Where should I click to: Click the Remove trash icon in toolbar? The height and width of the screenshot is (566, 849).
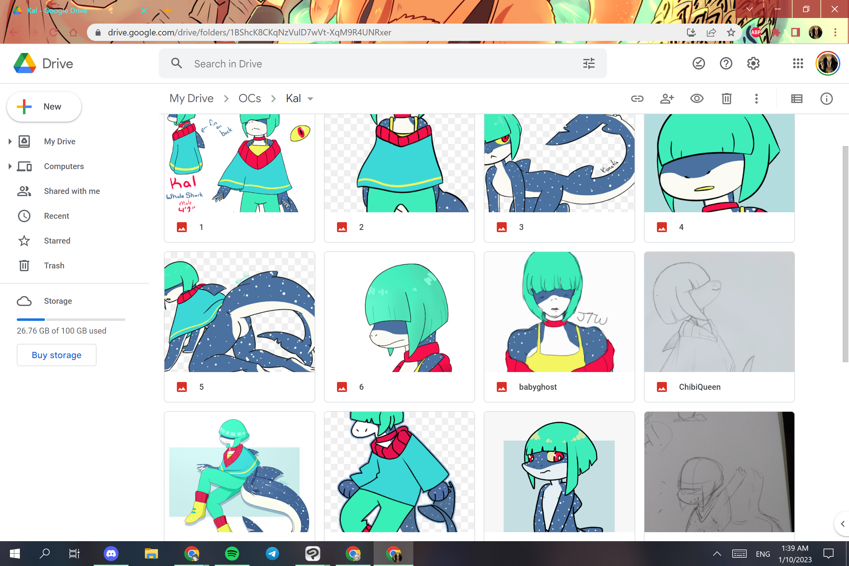pos(726,99)
